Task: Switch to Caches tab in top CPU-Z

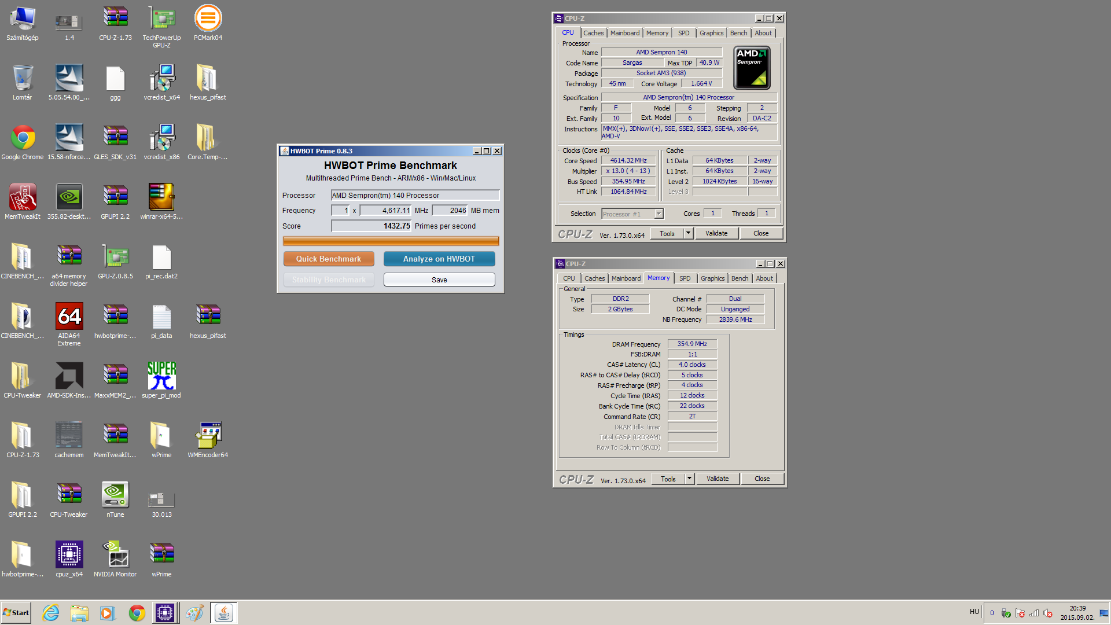Action: [x=593, y=33]
